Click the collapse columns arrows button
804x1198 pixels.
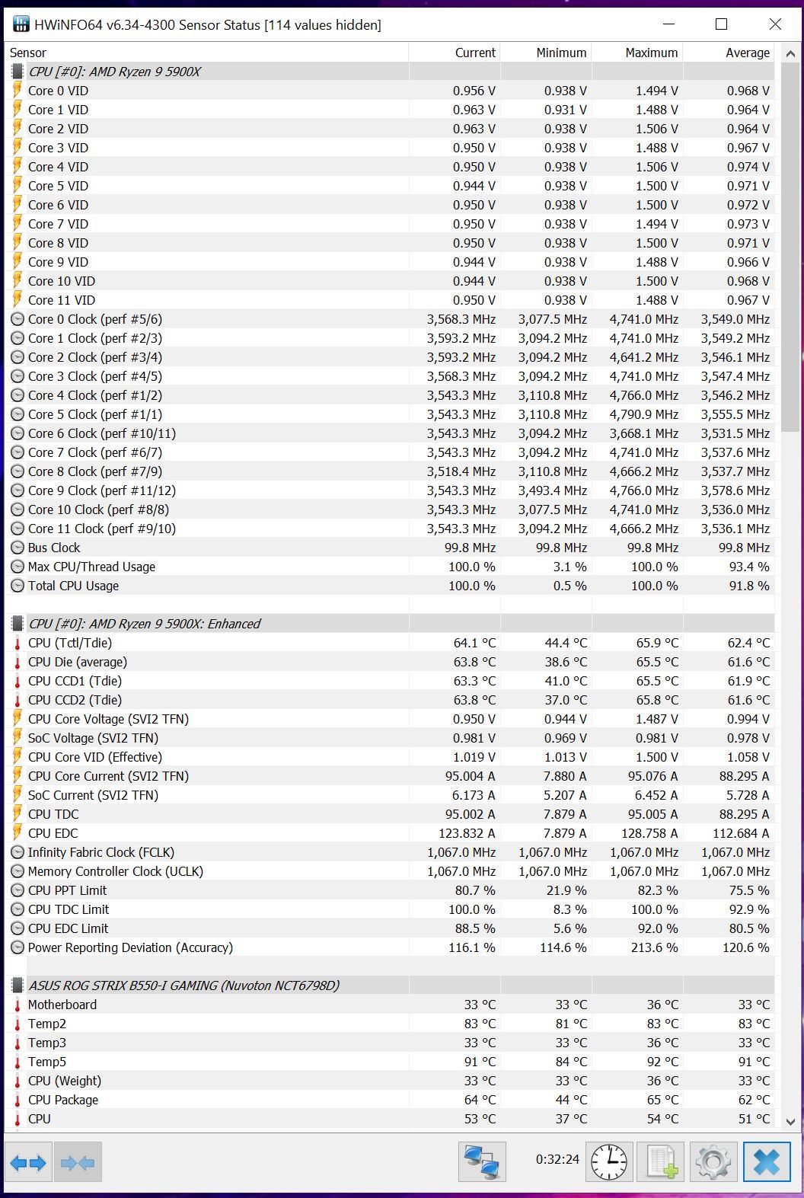78,1162
